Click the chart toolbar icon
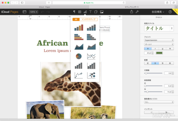The height and width of the screenshot is (121, 178). (x=85, y=12)
